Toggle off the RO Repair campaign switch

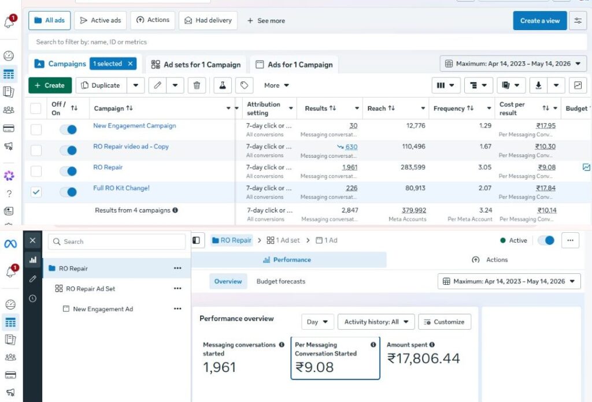(x=68, y=171)
